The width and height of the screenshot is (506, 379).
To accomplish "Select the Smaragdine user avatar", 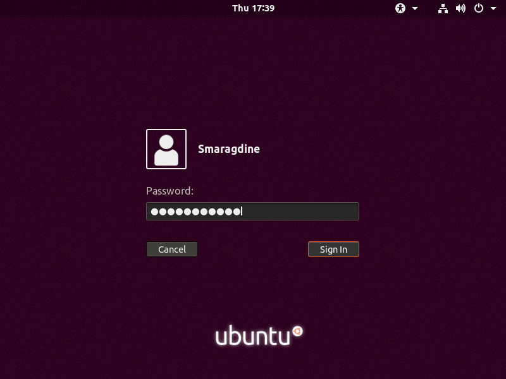I will click(x=166, y=149).
